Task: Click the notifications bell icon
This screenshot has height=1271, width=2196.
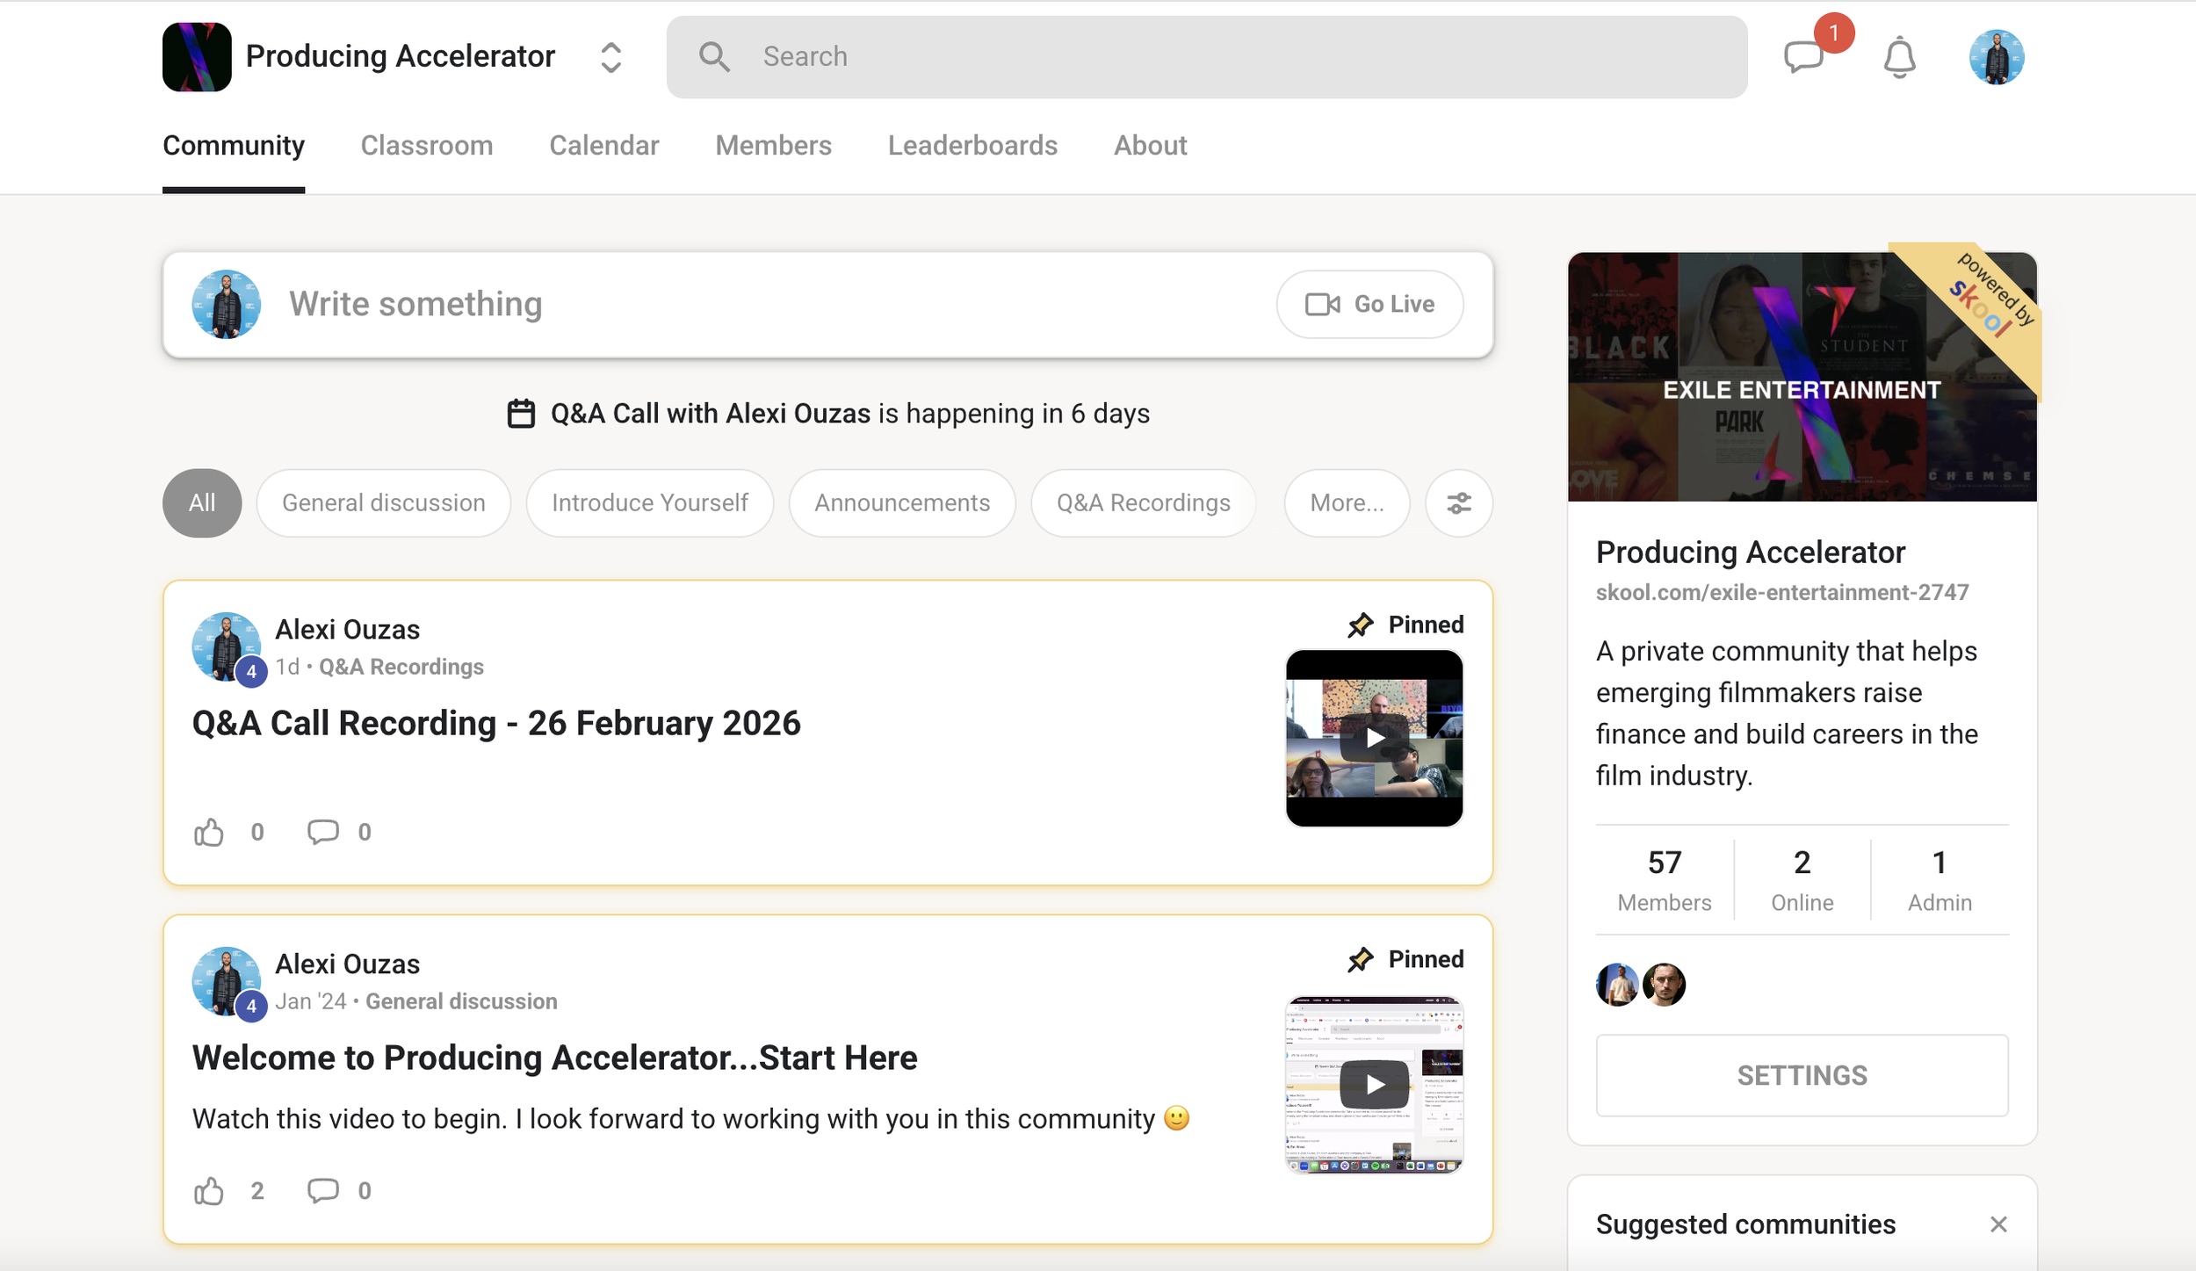Action: 1899,58
